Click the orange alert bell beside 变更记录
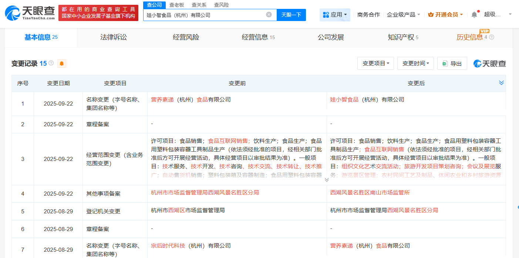Screen dimensions: 519x258 pyautogui.click(x=62, y=63)
